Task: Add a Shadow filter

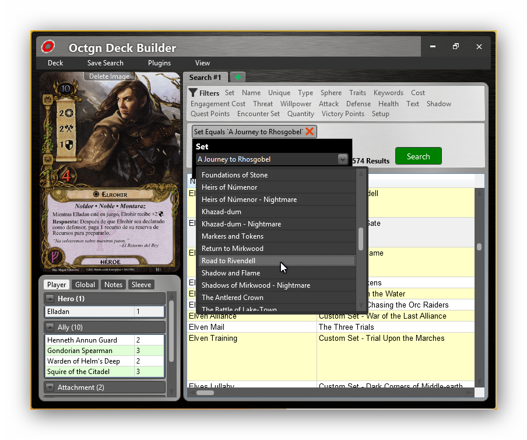Action: pos(438,104)
